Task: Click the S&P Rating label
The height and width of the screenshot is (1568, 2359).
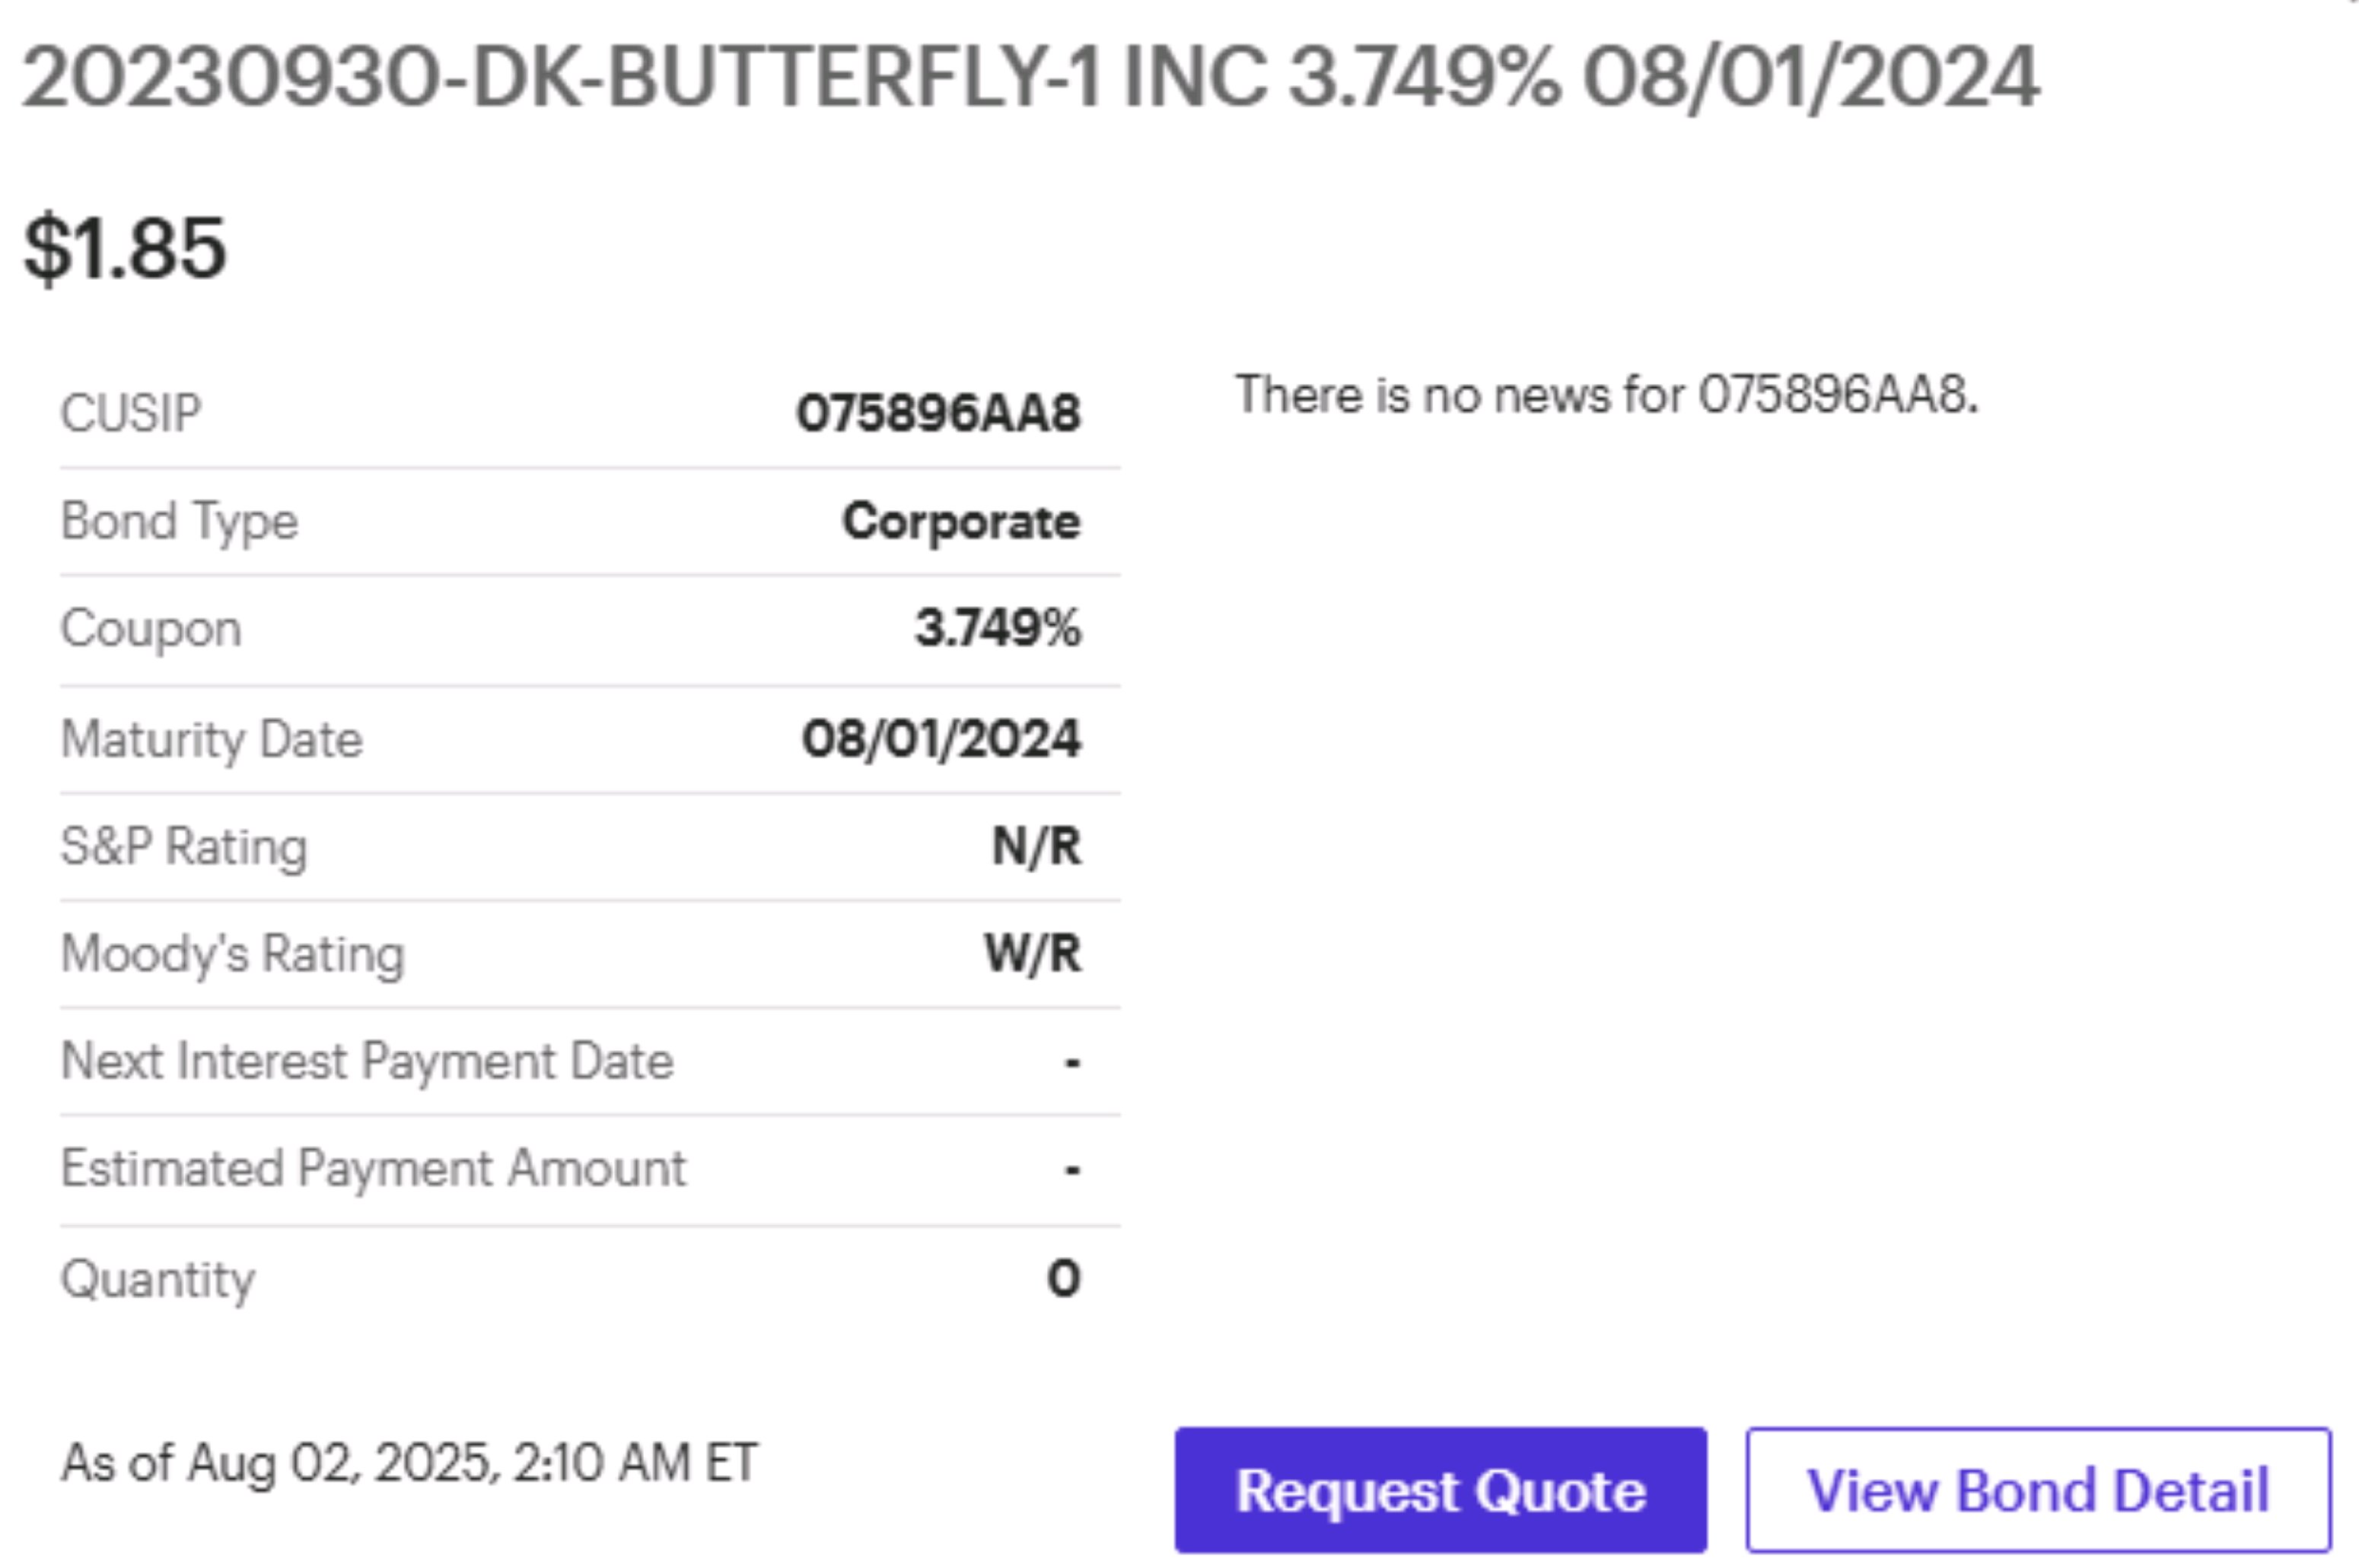Action: tap(184, 846)
